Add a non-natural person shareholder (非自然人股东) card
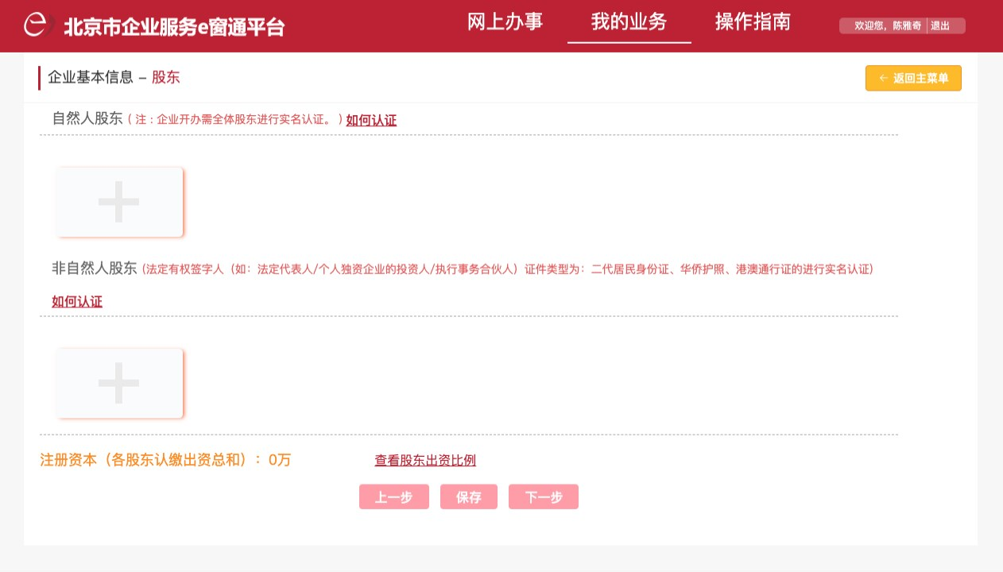The image size is (1003, 572). pos(119,383)
